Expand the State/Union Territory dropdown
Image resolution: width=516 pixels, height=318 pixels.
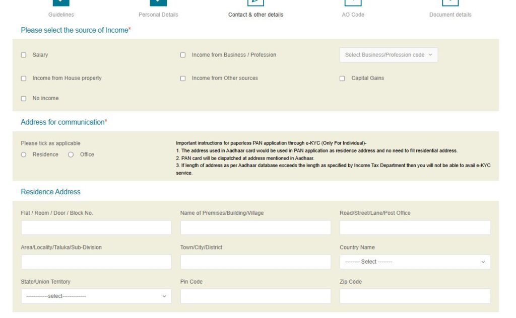tap(96, 296)
